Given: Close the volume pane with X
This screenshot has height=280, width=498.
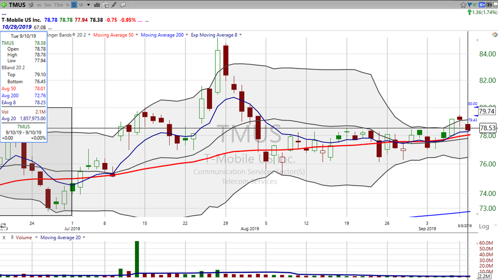Looking at the screenshot, I should [x=4, y=237].
